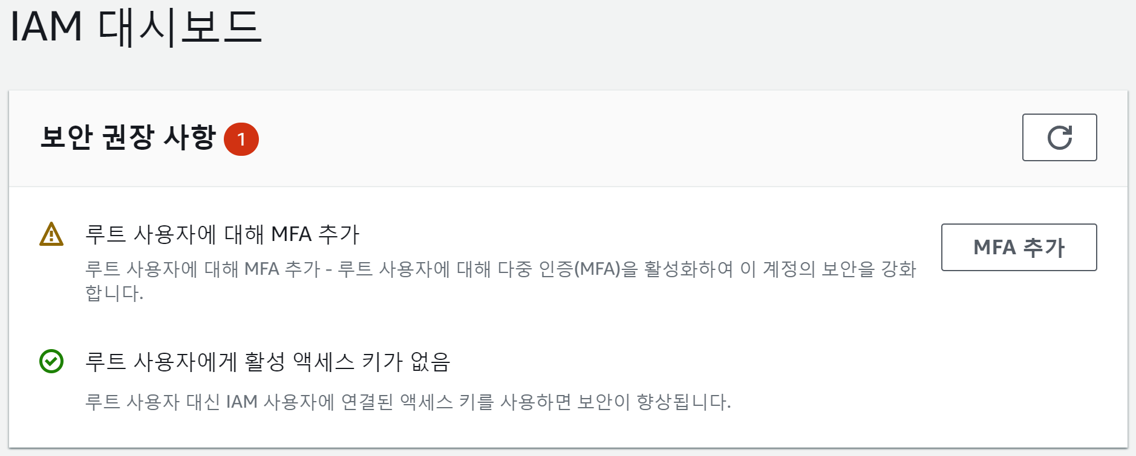Screen dimensions: 1136x456
Task: Click 다중 인증(MFA) in the description text
Action: [x=560, y=268]
